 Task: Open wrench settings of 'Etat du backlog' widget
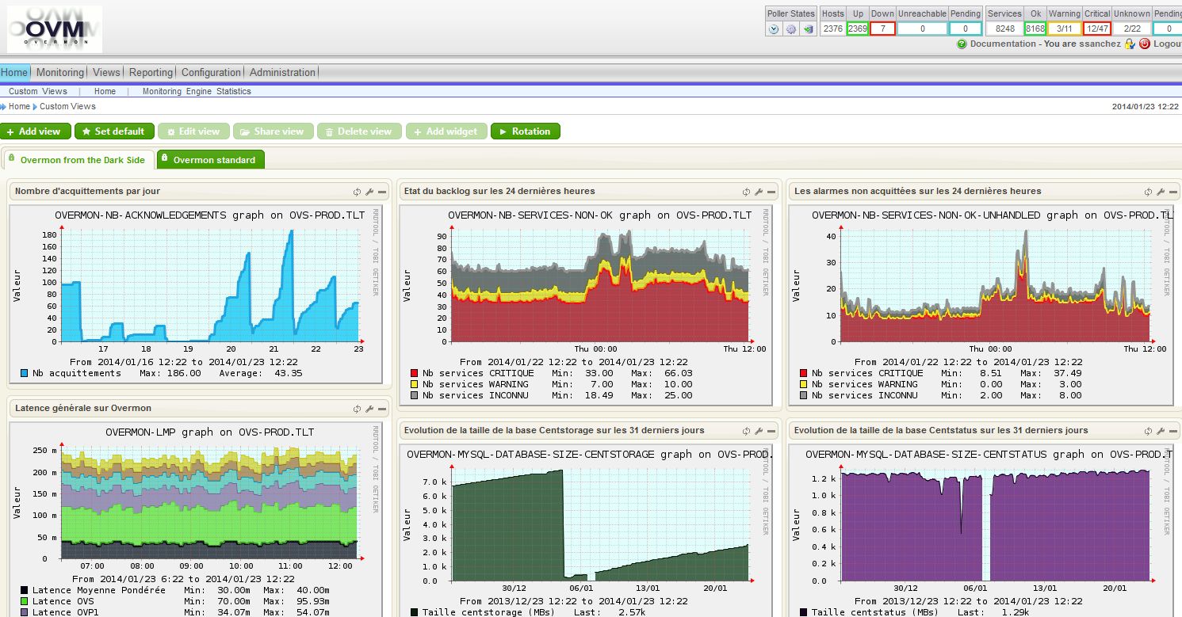click(759, 192)
